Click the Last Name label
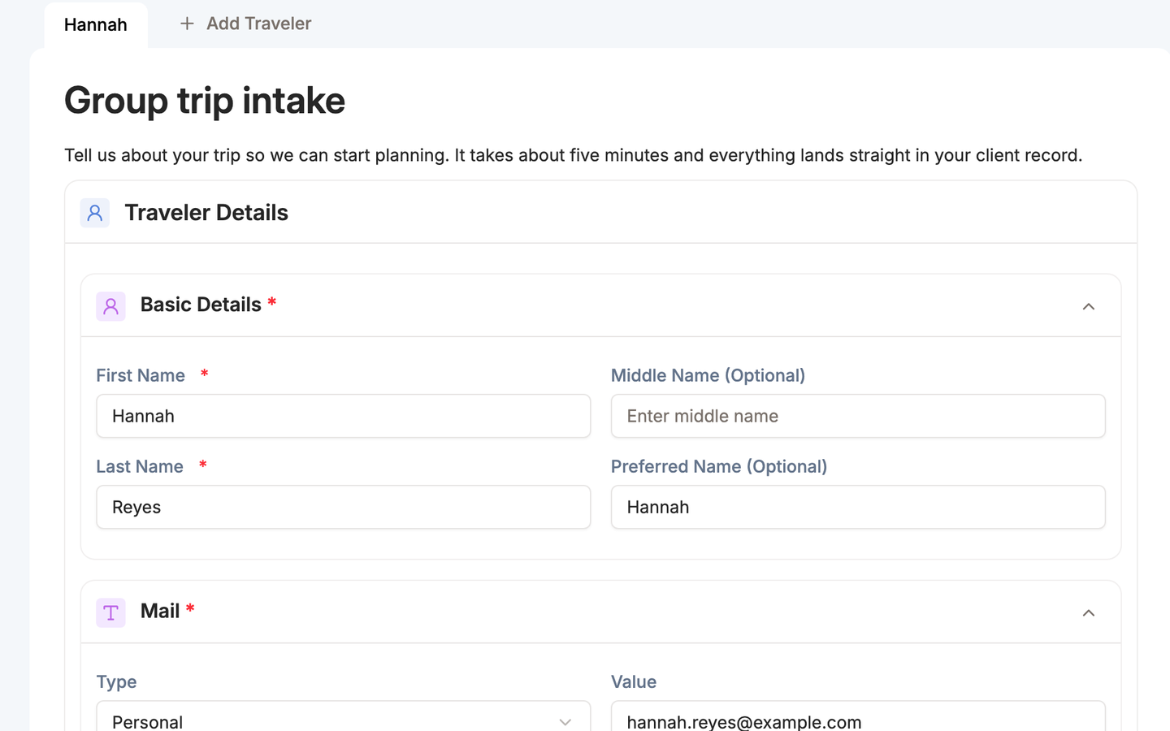Viewport: 1170px width, 731px height. (140, 466)
